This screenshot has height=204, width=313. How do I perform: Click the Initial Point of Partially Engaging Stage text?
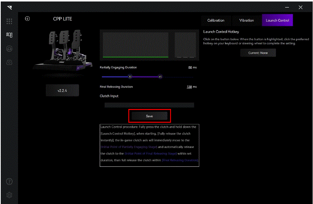[x=129, y=147]
